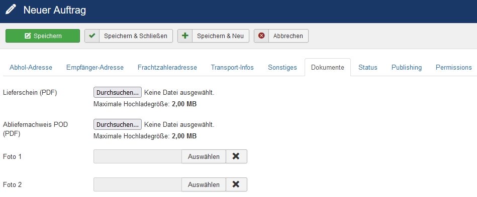Open the Permissions tab
Screen dimensions: 477x197
pyautogui.click(x=453, y=67)
